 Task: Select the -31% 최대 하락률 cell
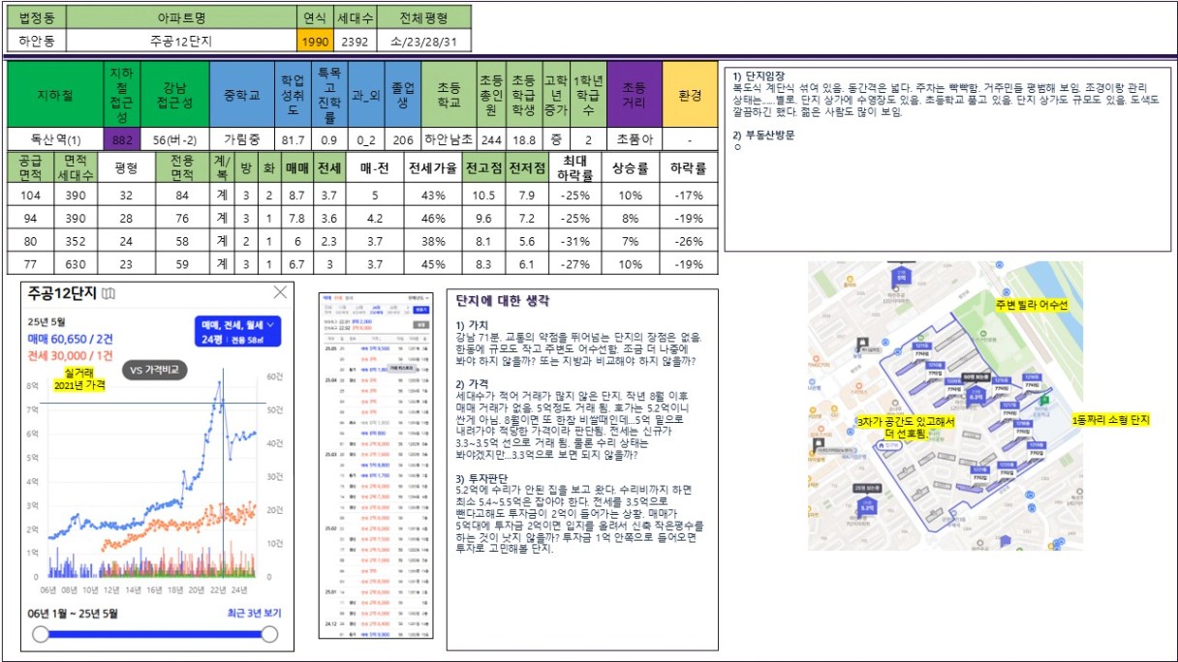pyautogui.click(x=575, y=241)
